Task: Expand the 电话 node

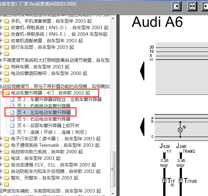Action: tap(1, 158)
